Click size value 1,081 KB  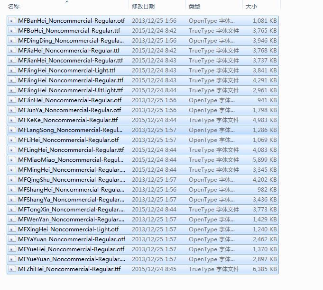tap(265, 21)
